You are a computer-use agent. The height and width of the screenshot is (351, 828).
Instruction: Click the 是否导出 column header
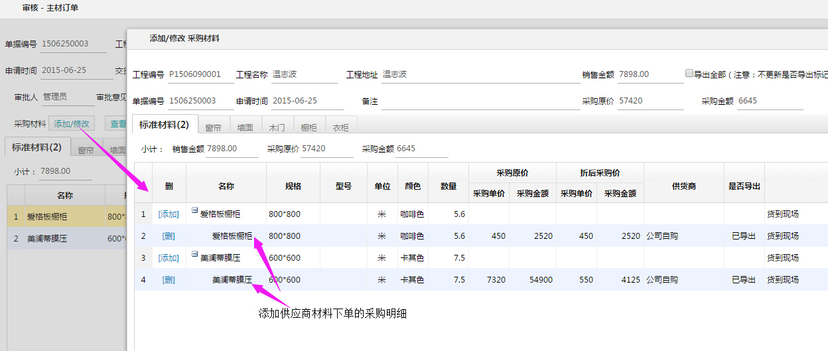744,186
